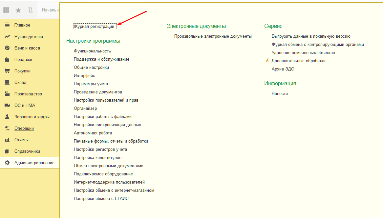Select Удаление помеченных объектов

coord(303,53)
